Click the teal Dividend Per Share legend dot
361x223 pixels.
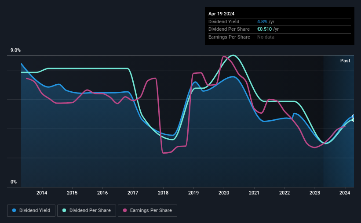pos(64,210)
